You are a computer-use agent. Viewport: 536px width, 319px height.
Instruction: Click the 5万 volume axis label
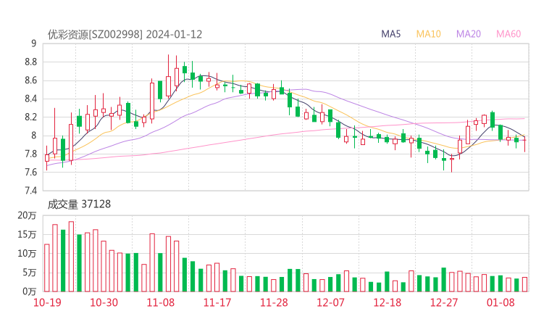(30, 273)
